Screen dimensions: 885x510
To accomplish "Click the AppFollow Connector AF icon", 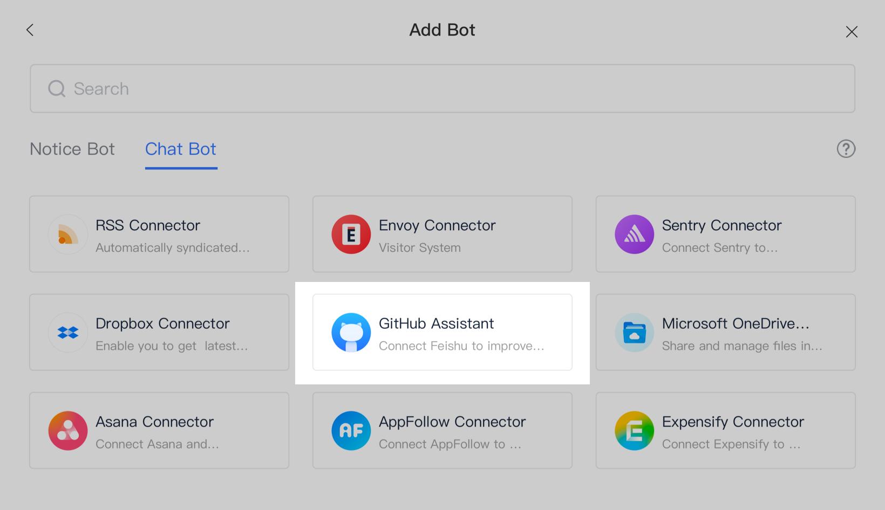I will pos(351,431).
